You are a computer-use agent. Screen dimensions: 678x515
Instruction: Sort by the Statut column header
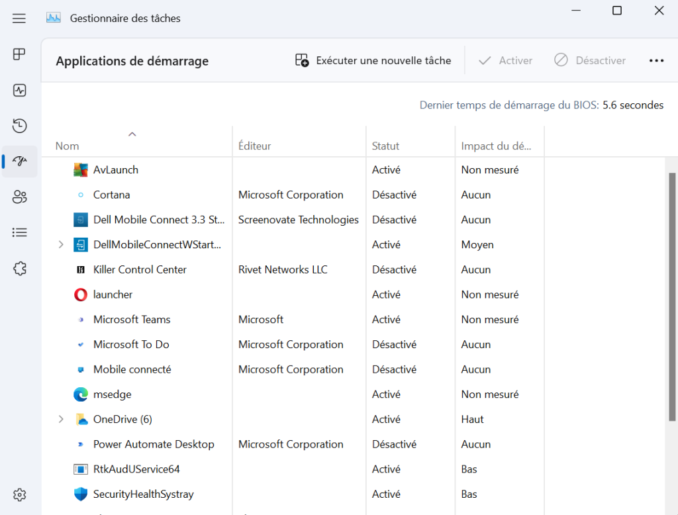[411, 142]
